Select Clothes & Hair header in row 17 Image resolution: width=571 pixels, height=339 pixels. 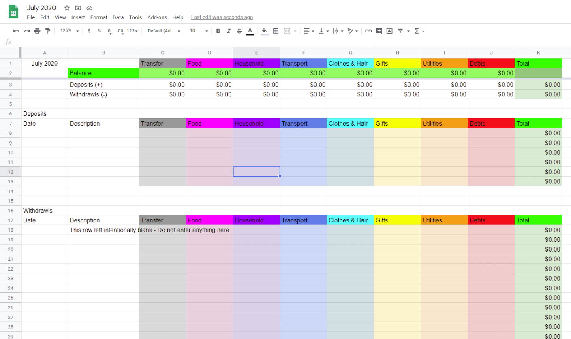pyautogui.click(x=351, y=220)
